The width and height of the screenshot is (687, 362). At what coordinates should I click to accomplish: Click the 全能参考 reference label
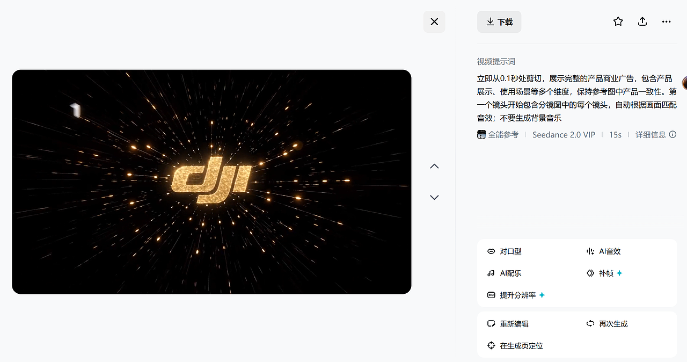[x=503, y=135]
